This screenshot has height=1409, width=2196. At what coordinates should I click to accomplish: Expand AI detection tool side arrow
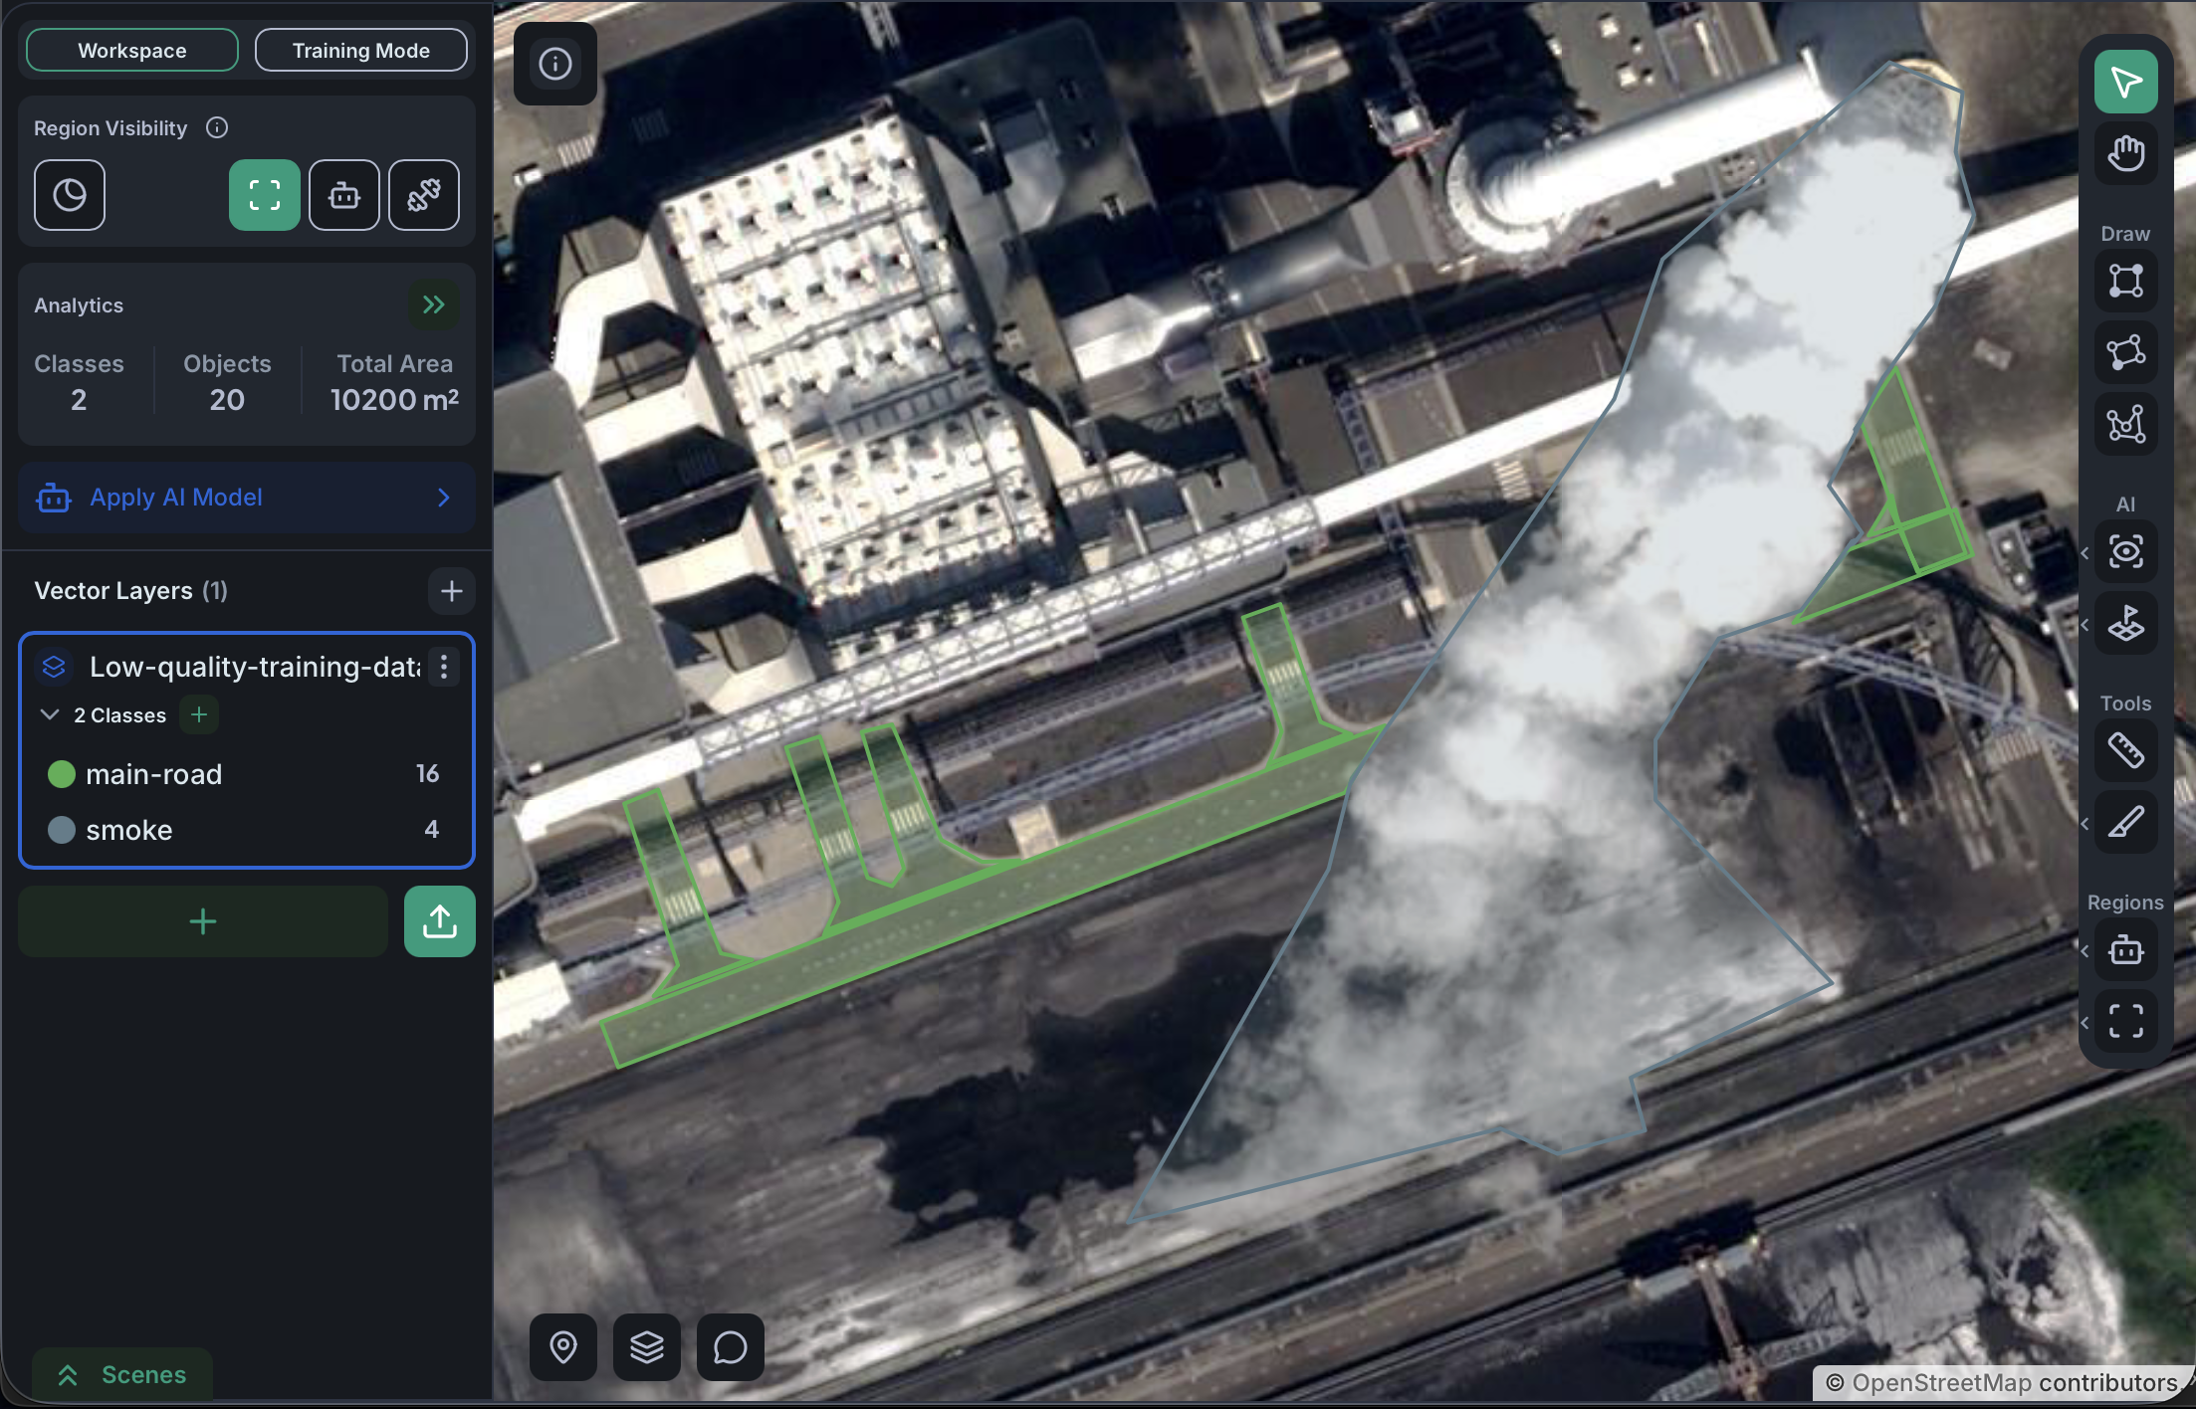pos(2085,553)
